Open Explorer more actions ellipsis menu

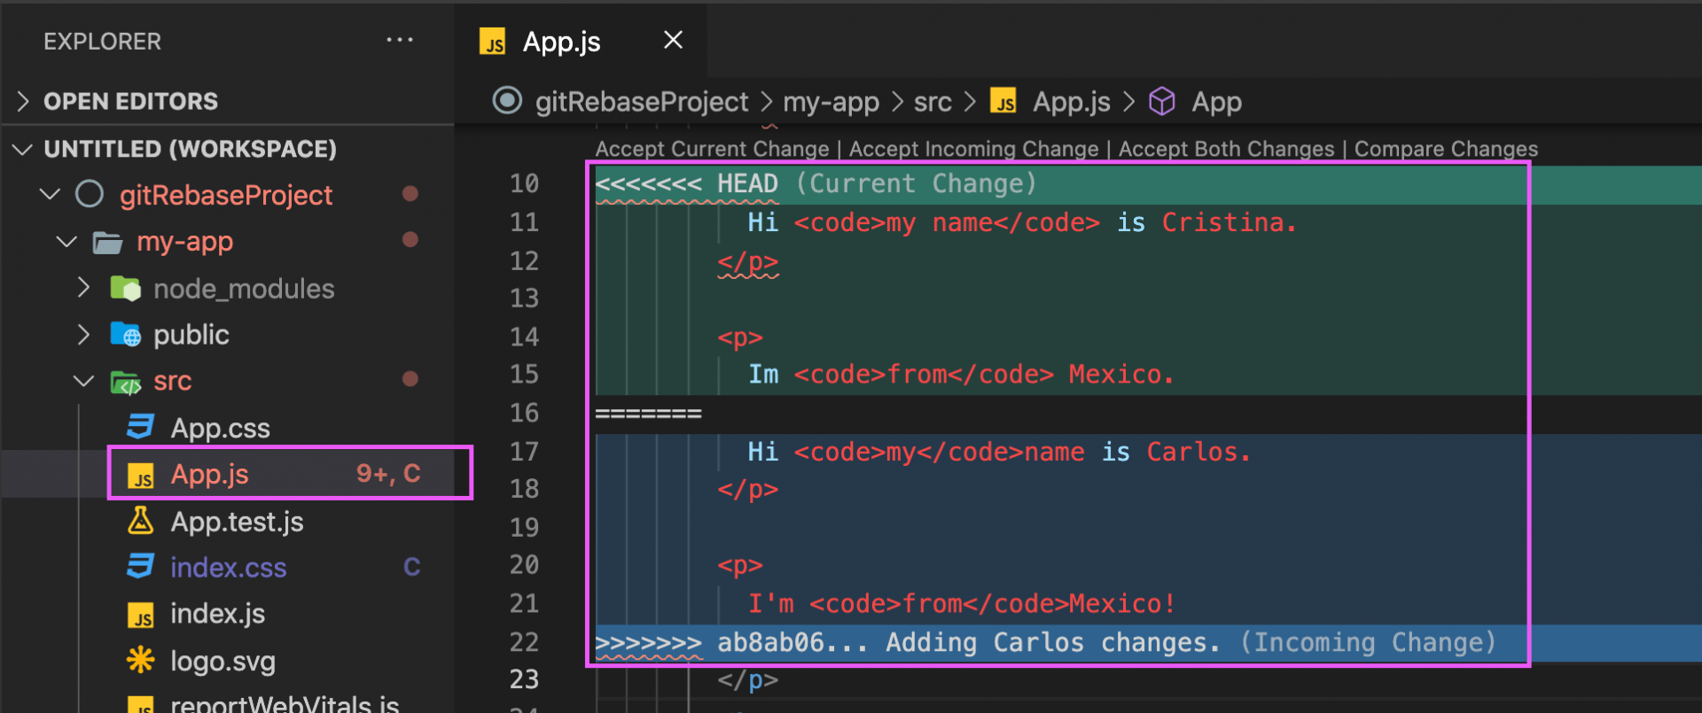[x=400, y=40]
